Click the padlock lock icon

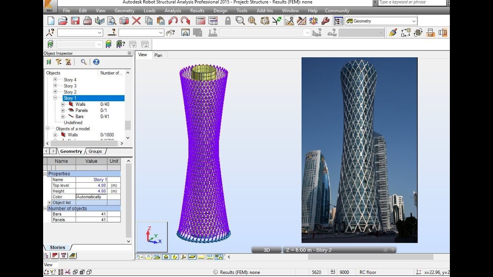(x=228, y=21)
